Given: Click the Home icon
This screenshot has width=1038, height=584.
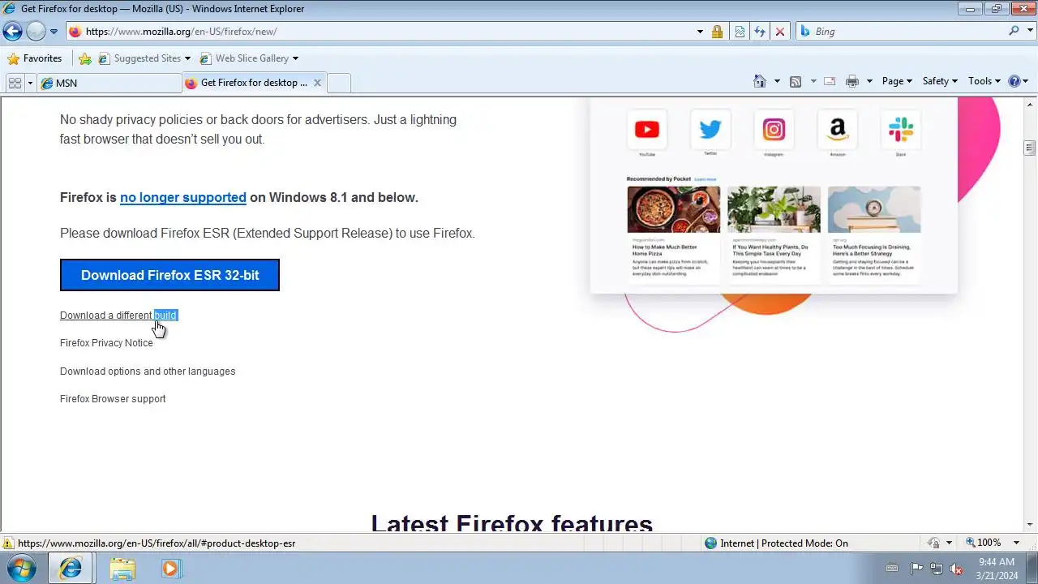Looking at the screenshot, I should 760,81.
